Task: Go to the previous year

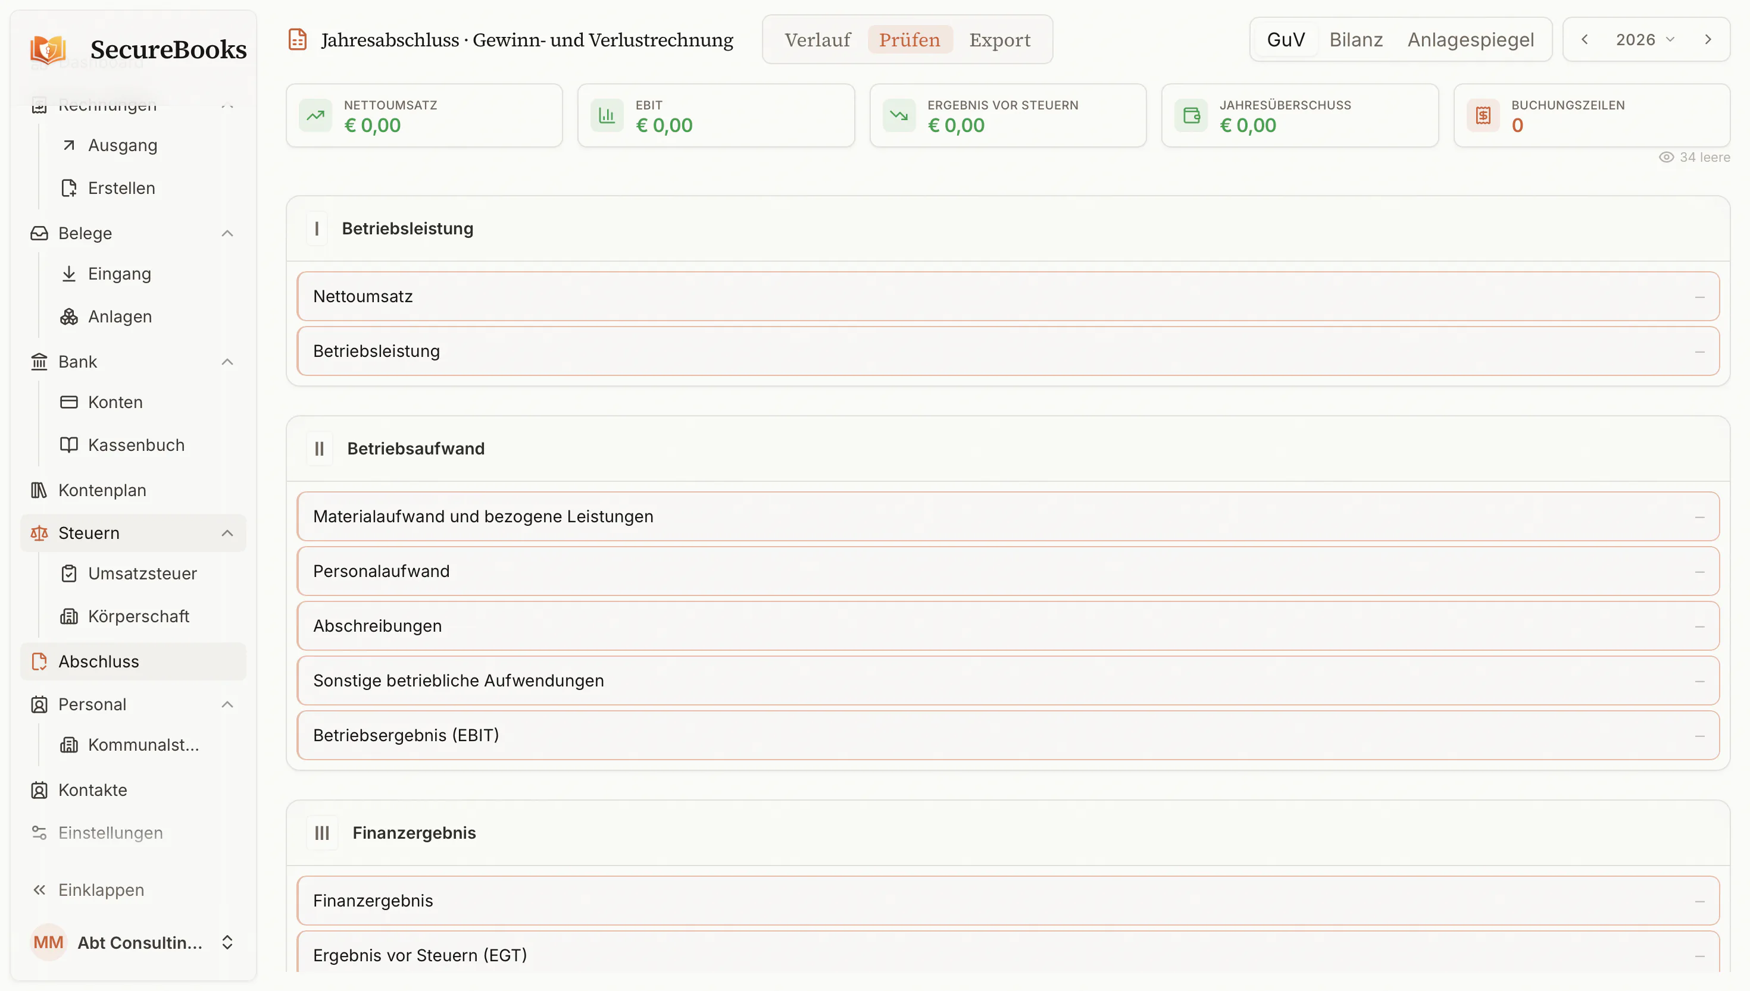Action: [x=1585, y=39]
